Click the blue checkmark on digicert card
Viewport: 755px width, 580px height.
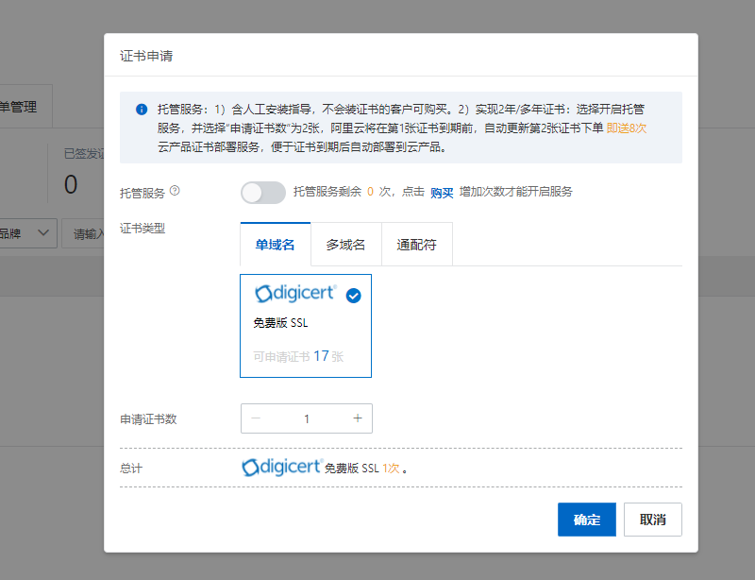[x=353, y=296]
